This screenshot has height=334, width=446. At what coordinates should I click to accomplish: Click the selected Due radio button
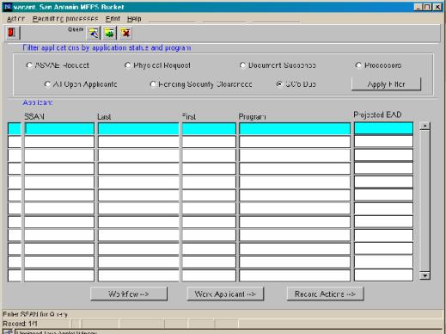[279, 84]
